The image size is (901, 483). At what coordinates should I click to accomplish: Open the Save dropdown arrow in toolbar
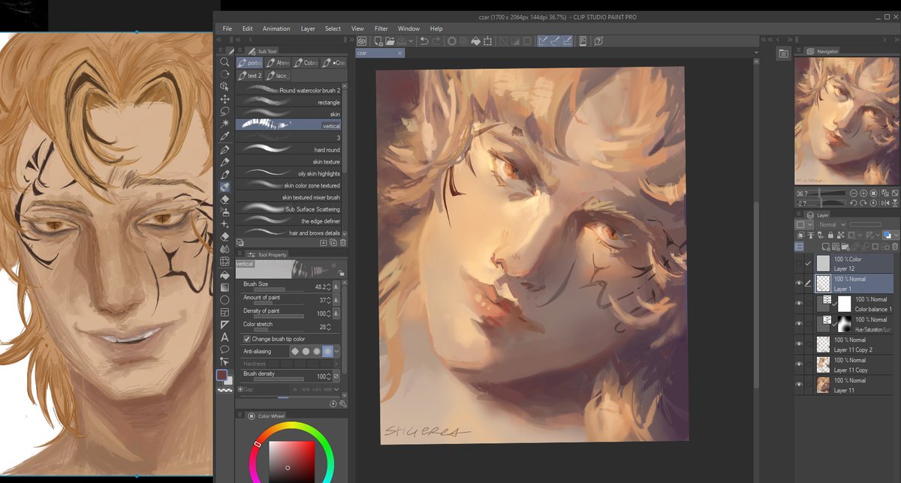click(411, 41)
